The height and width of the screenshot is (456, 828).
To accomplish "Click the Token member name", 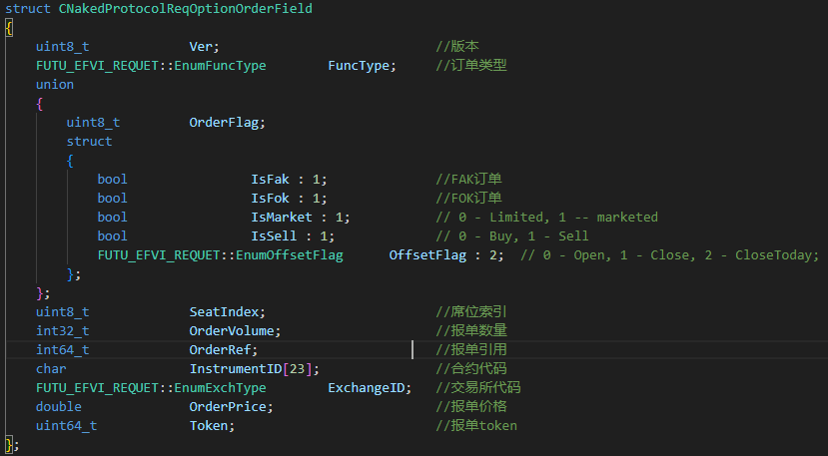I will point(209,426).
